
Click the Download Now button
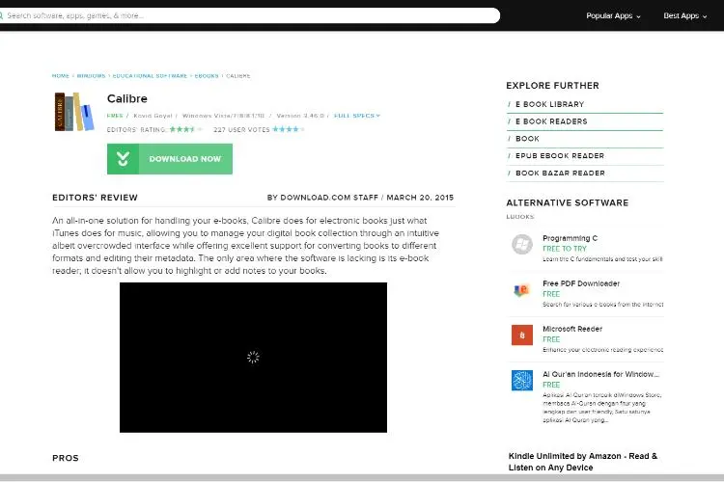click(170, 159)
